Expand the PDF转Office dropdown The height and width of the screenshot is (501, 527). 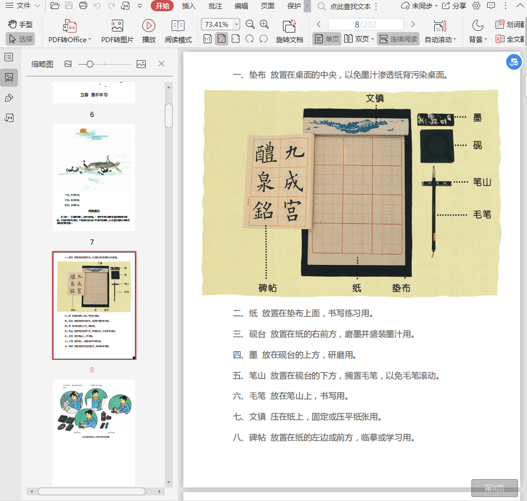coord(91,40)
